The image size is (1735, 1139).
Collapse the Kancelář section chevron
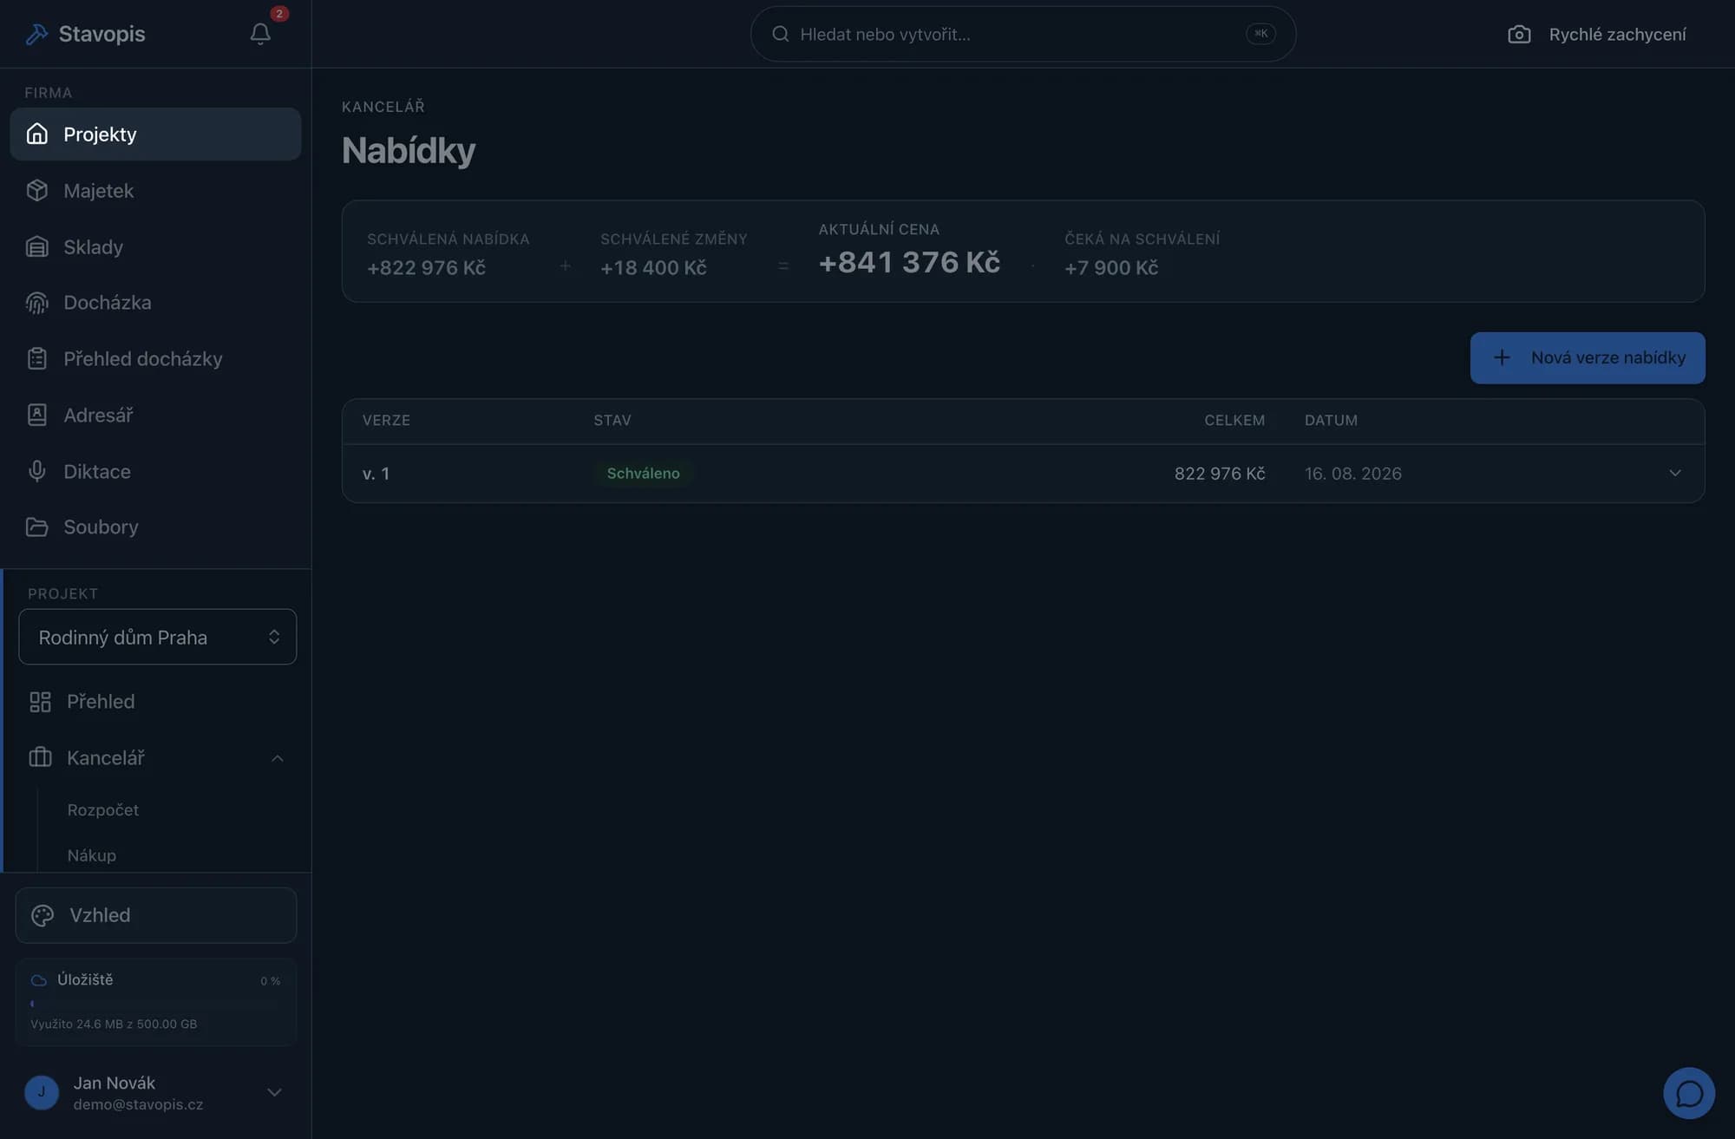(x=278, y=758)
